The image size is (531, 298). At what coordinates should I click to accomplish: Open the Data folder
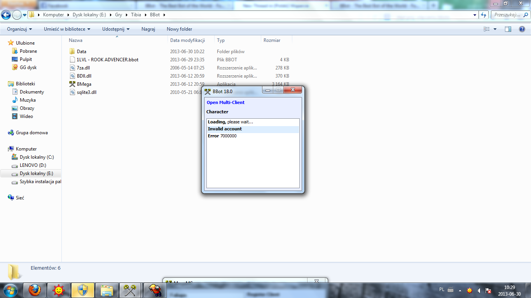(x=81, y=52)
